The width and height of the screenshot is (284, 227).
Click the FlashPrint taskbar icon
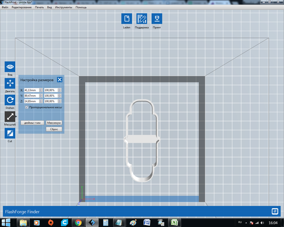92,222
